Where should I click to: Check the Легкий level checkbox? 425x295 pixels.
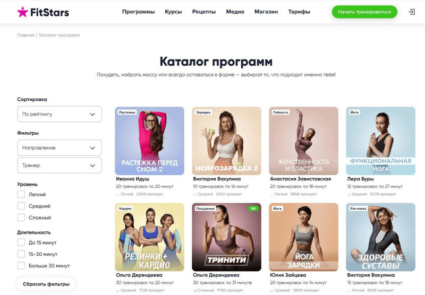21,194
